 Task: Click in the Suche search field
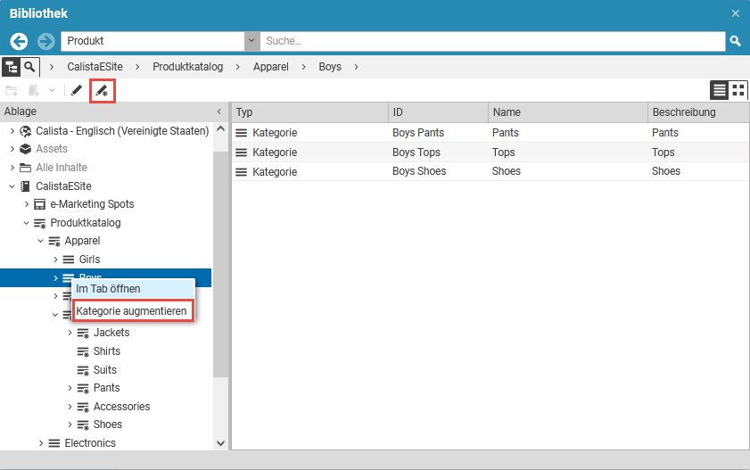click(490, 41)
